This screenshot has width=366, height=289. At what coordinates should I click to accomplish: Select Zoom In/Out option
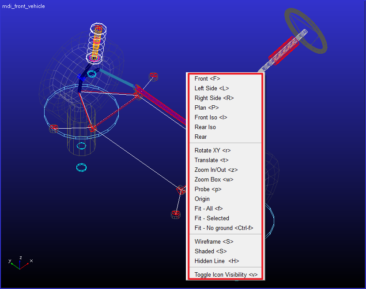226,170
